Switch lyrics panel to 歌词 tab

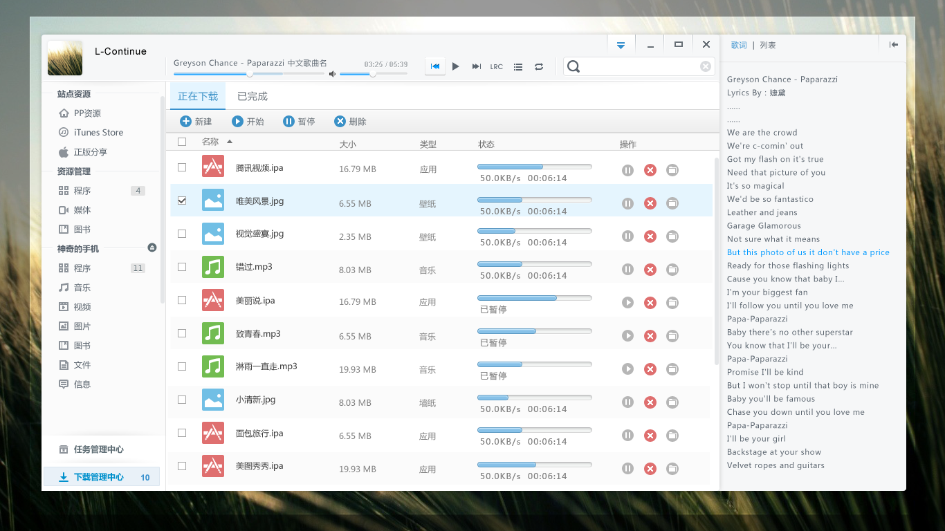point(739,45)
